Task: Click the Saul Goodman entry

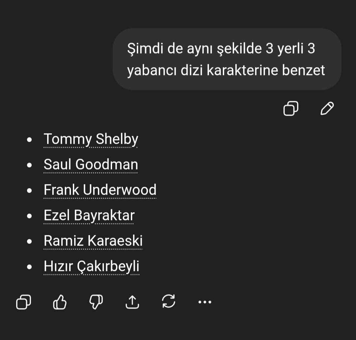Action: pos(91,165)
